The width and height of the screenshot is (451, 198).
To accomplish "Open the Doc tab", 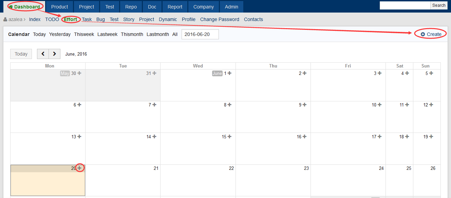I will (x=152, y=7).
